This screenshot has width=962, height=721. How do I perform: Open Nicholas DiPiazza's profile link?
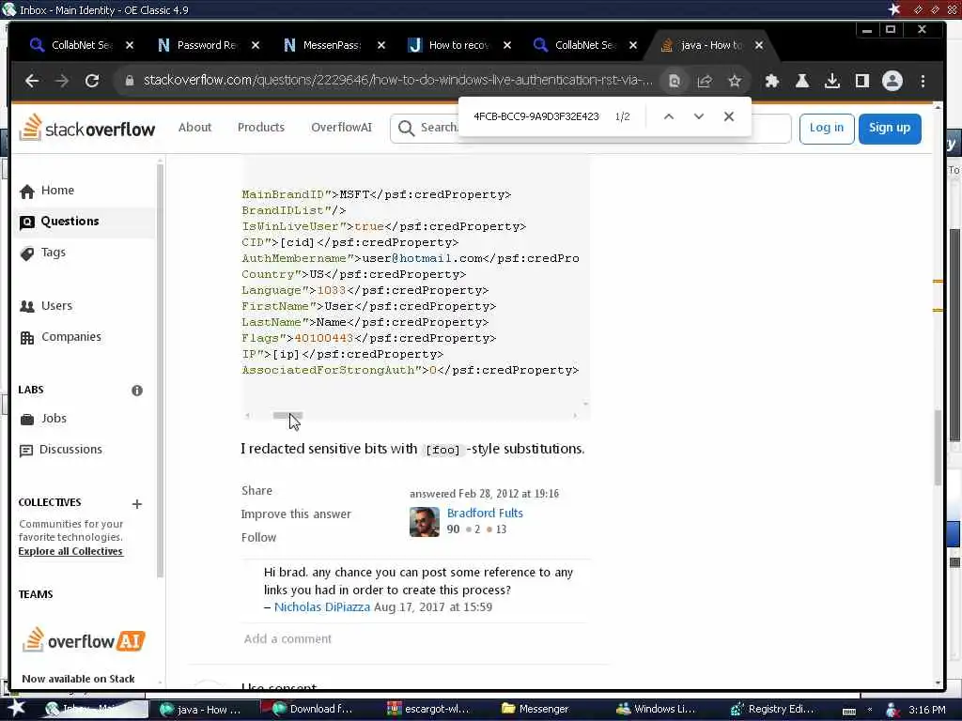322,607
